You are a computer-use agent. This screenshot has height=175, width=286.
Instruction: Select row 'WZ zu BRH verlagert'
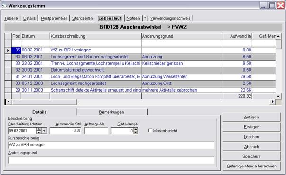(x=140, y=50)
